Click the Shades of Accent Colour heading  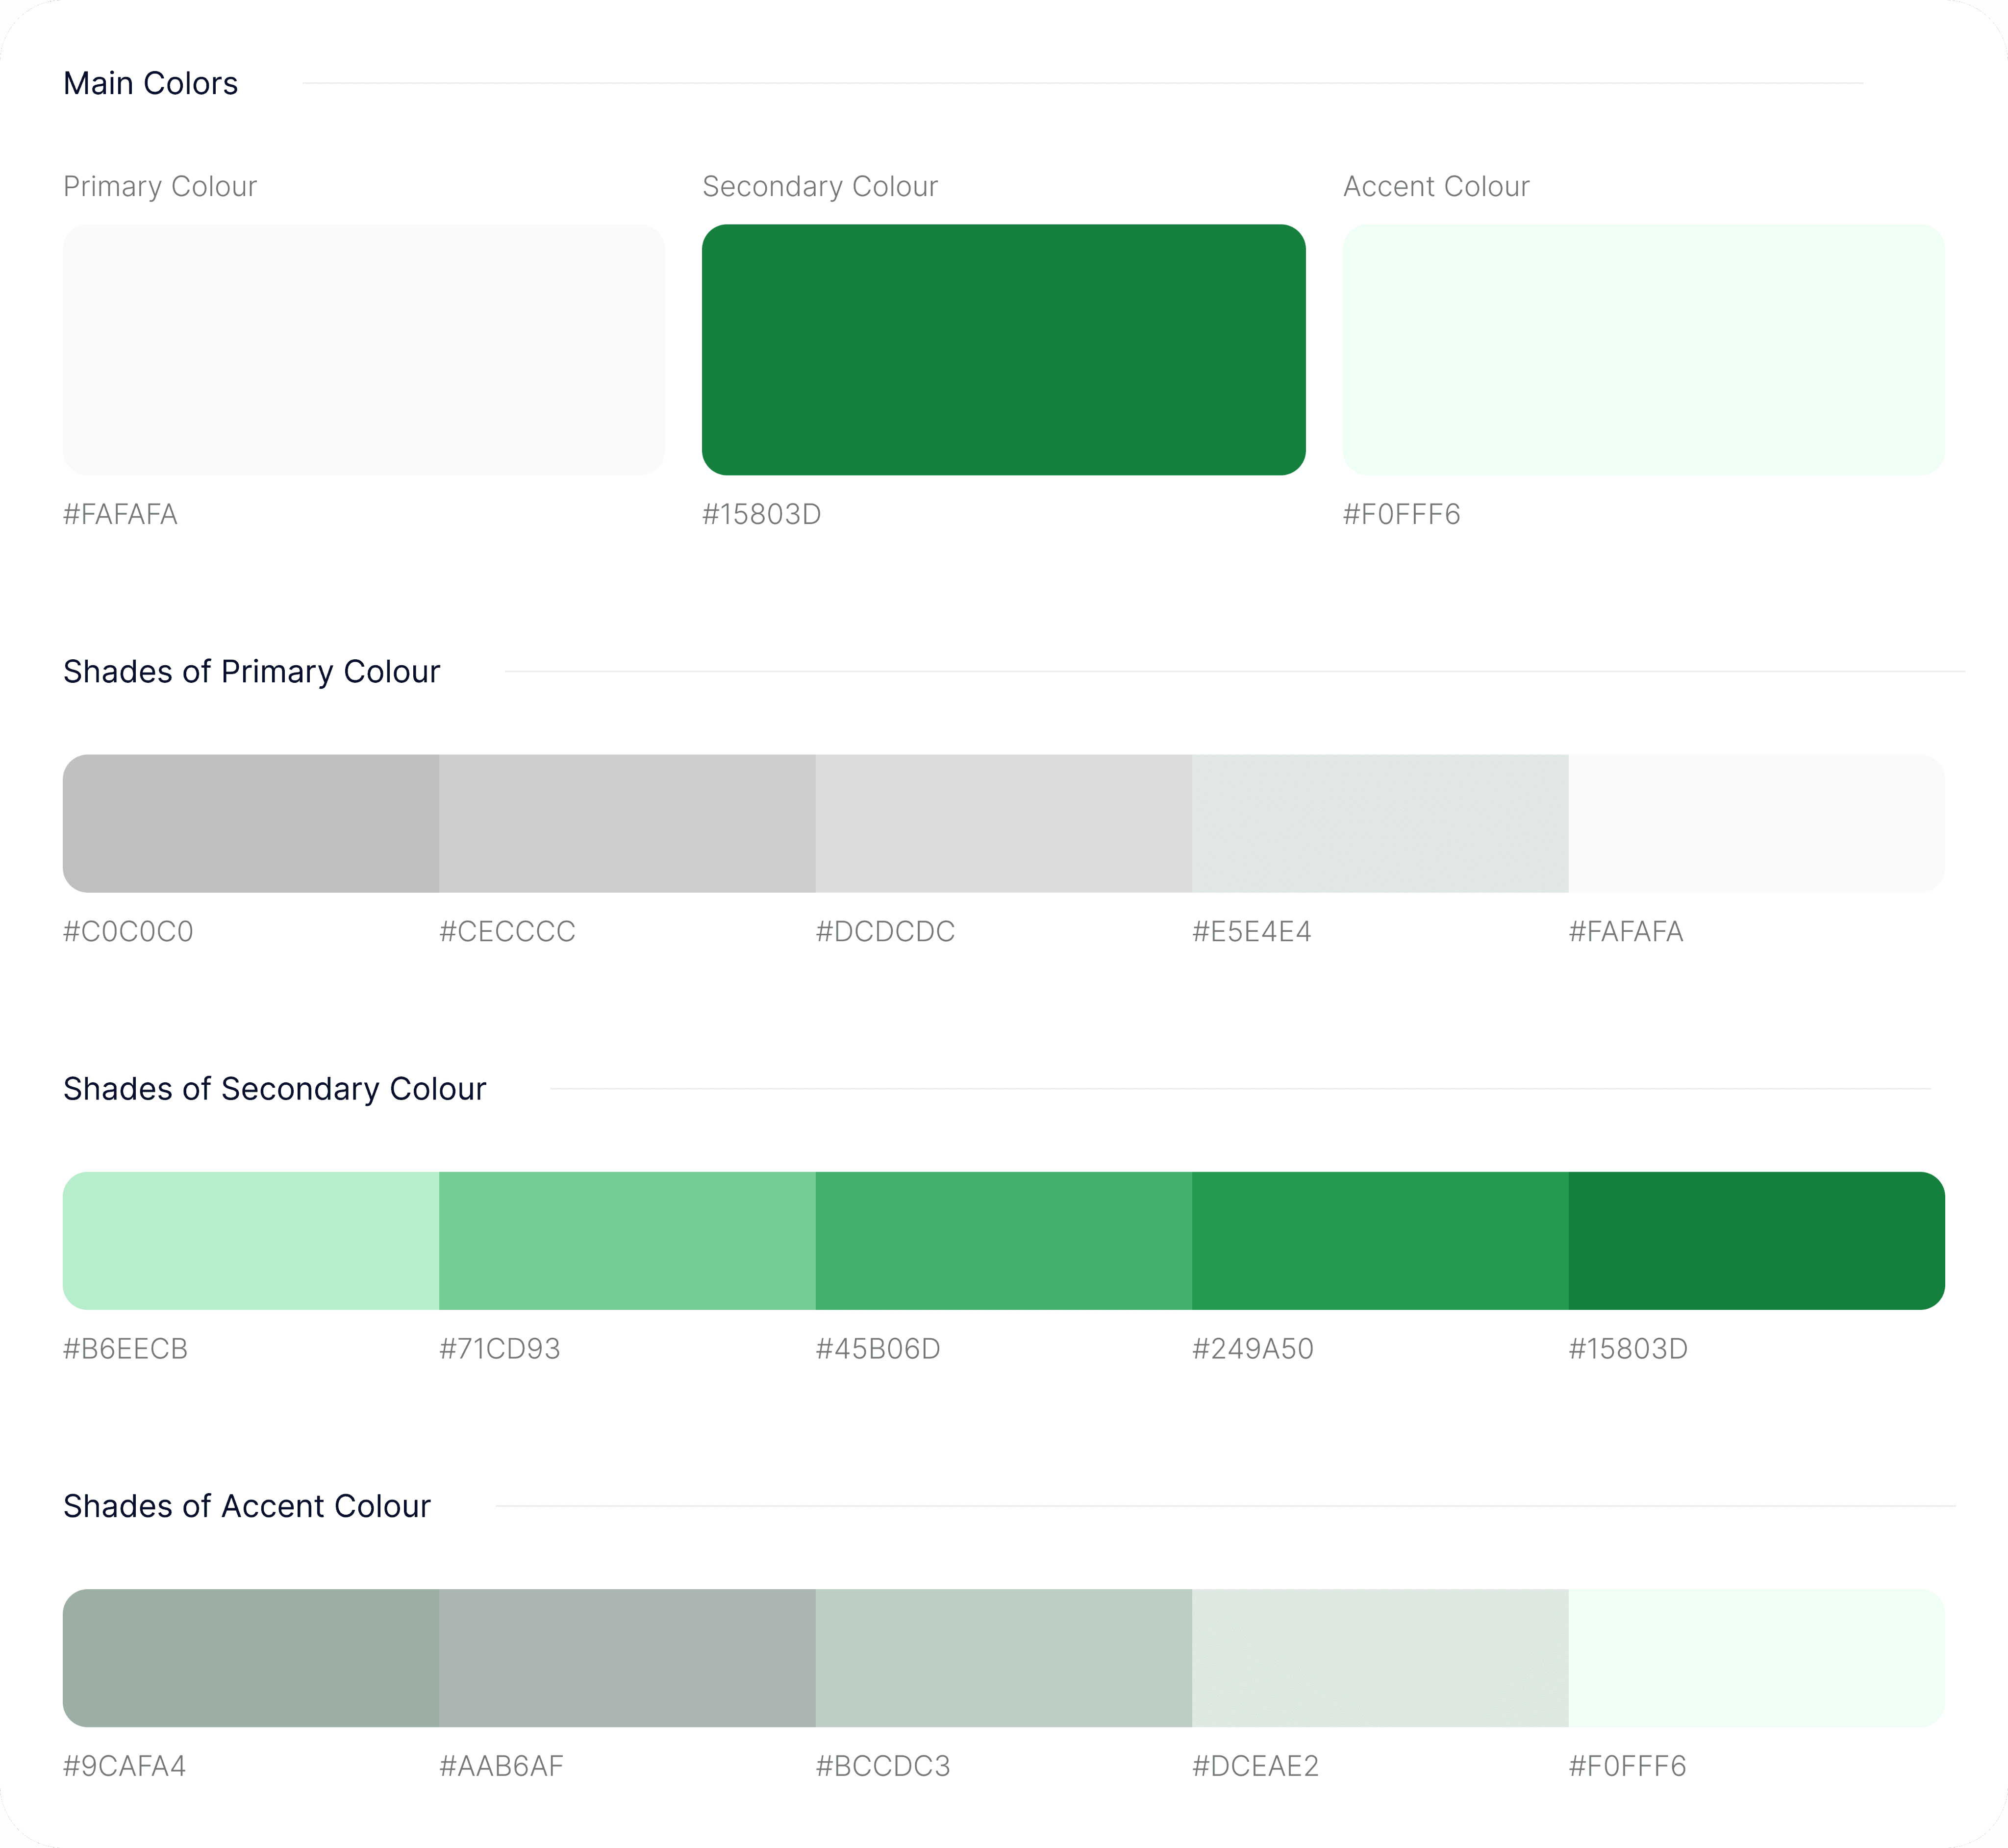click(x=246, y=1505)
